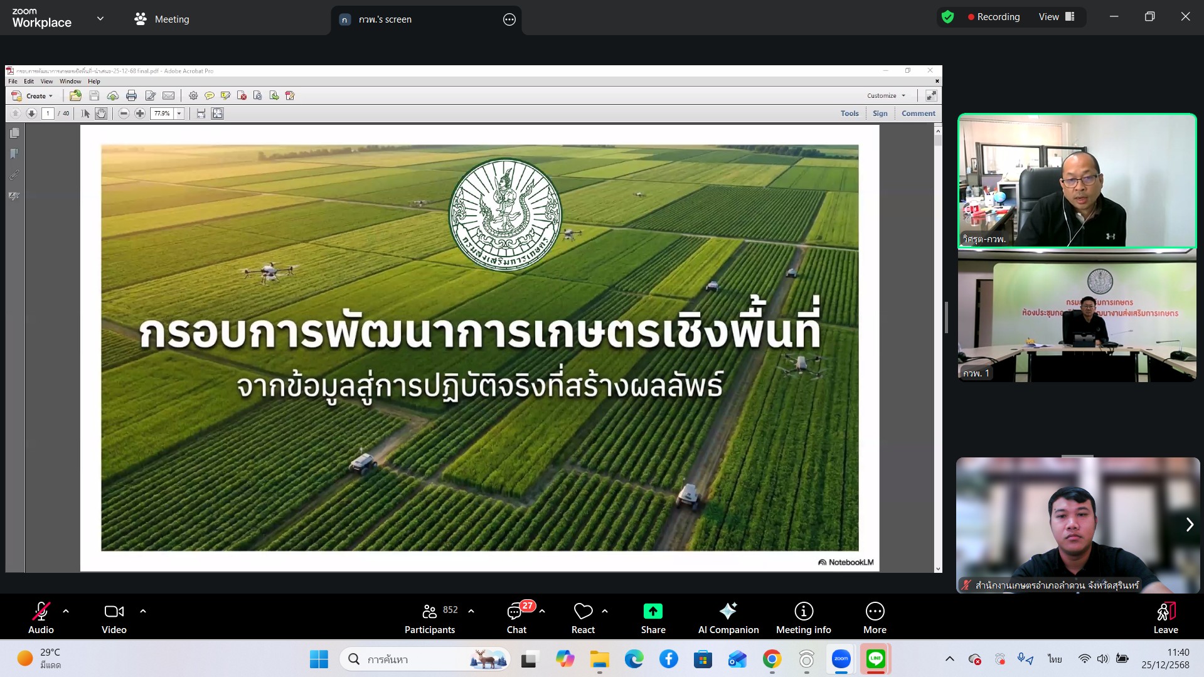Open Zoom Workplace dropdown chevron
Viewport: 1204px width, 677px height.
[x=100, y=19]
